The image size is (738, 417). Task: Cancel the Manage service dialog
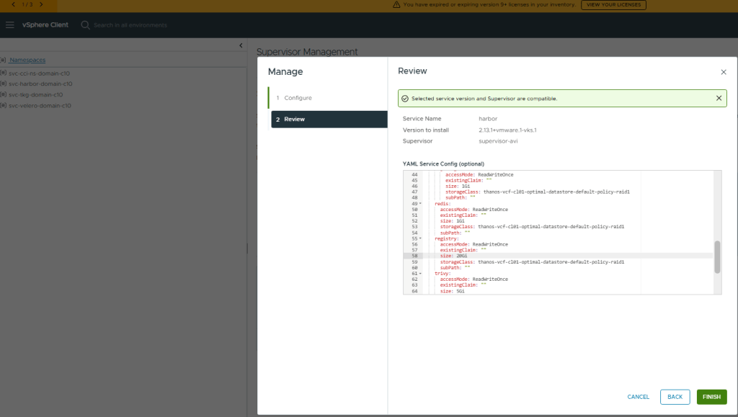[638, 397]
